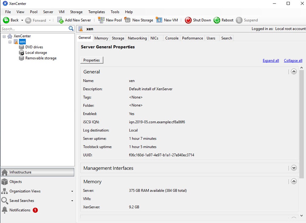This screenshot has height=223, width=306.
Task: Click in the Search input field
Action: 34,29
